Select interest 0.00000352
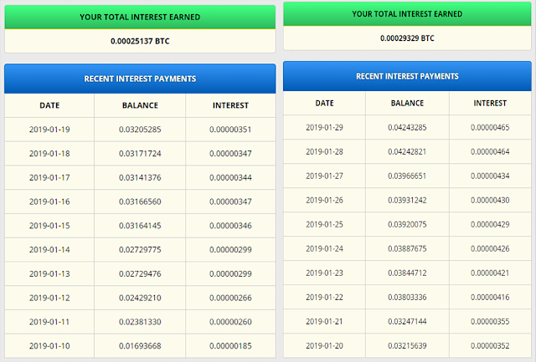Screen dimensions: 536x362 pyautogui.click(x=490, y=345)
